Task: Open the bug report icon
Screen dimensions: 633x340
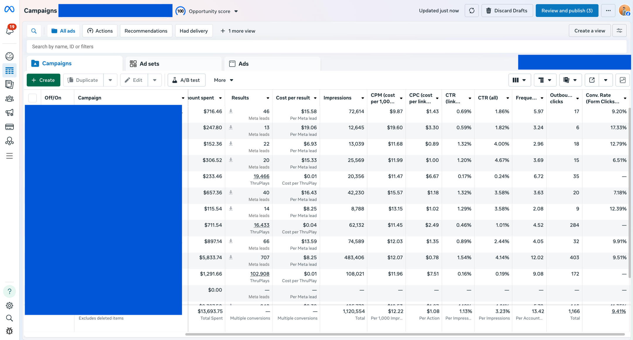Action: (9, 331)
